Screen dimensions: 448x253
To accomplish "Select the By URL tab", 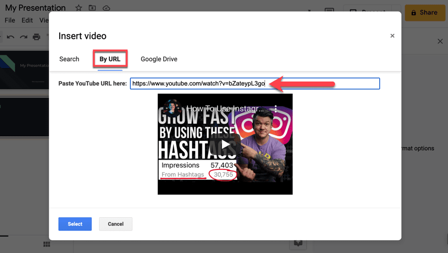I will coord(110,59).
